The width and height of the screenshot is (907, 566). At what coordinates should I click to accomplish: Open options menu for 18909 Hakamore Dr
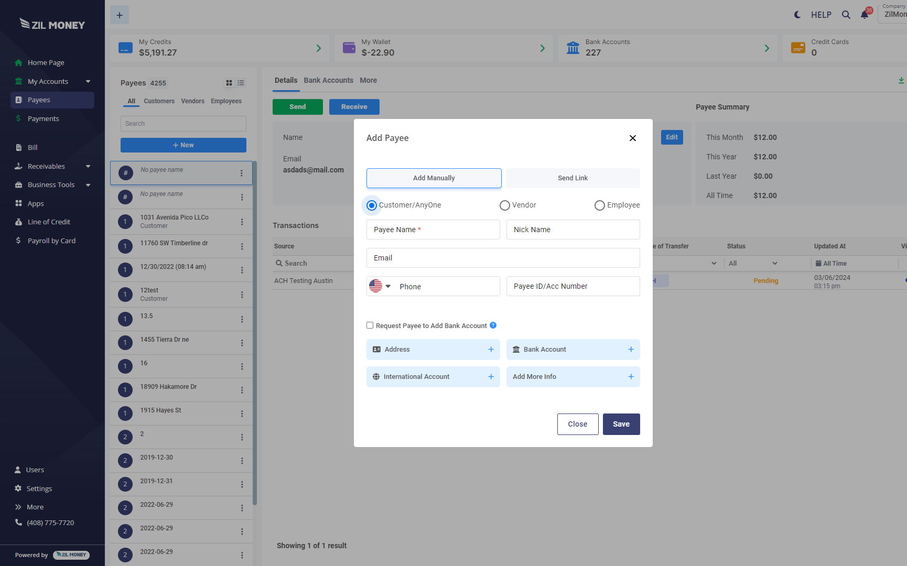(242, 390)
